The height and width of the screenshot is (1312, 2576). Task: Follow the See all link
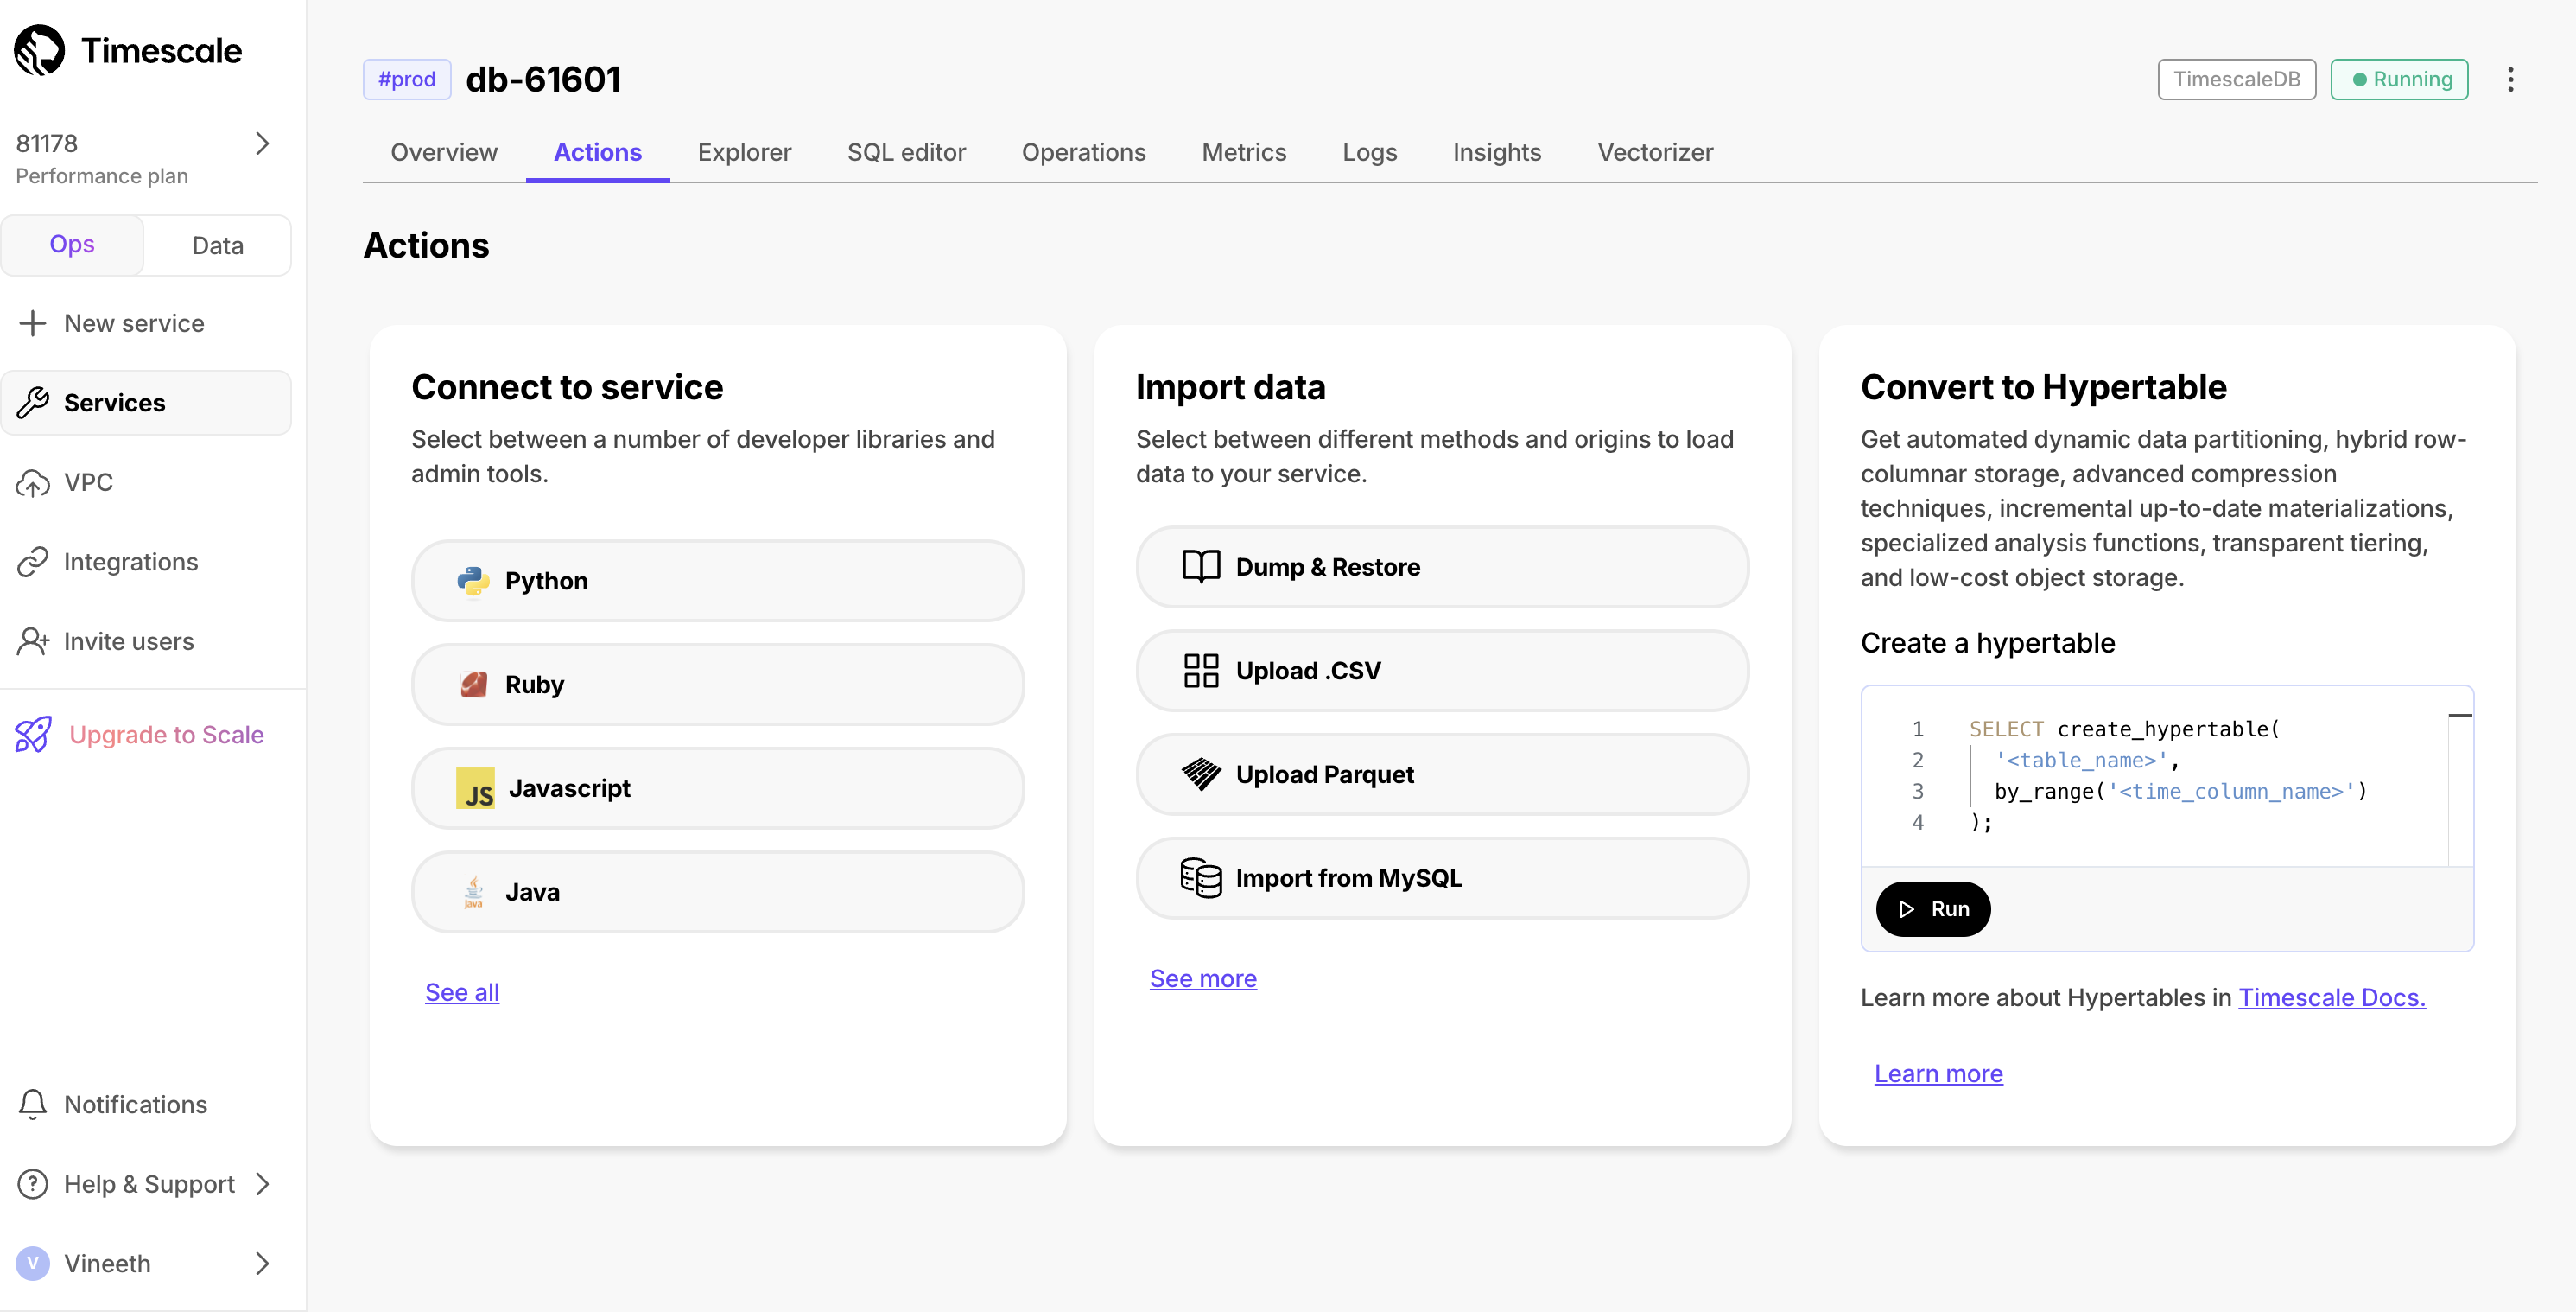pos(462,991)
